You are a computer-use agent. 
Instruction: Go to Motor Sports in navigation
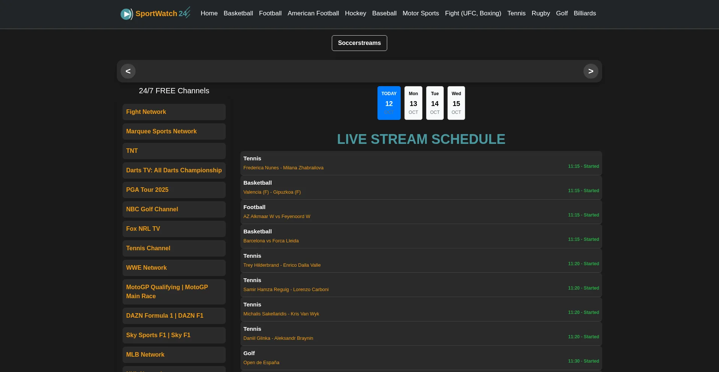[421, 13]
